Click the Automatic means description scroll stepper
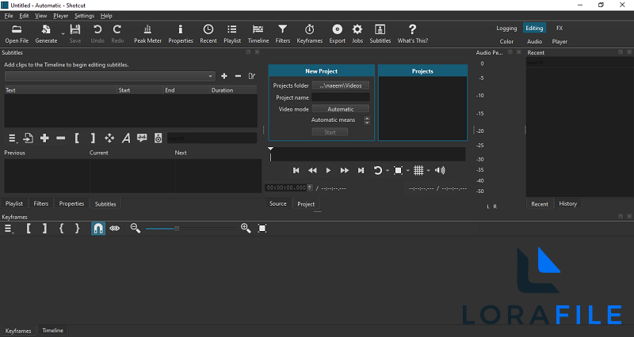The width and height of the screenshot is (634, 337). click(367, 120)
